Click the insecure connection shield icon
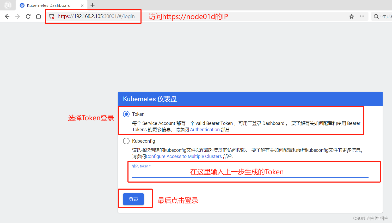Screen dimensions: 392x223 coord(52,16)
